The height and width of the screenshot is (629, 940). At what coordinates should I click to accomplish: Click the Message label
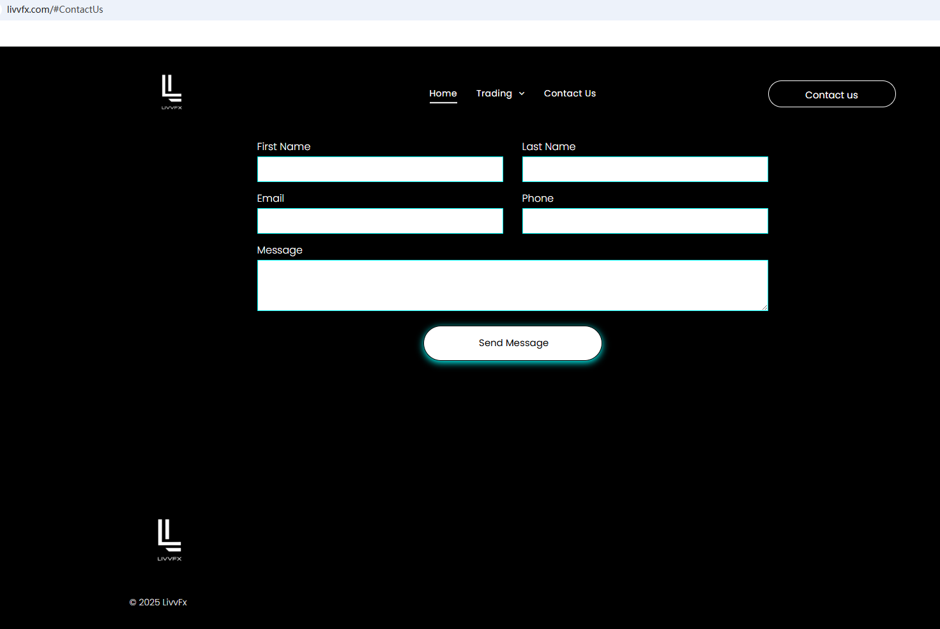coord(280,250)
